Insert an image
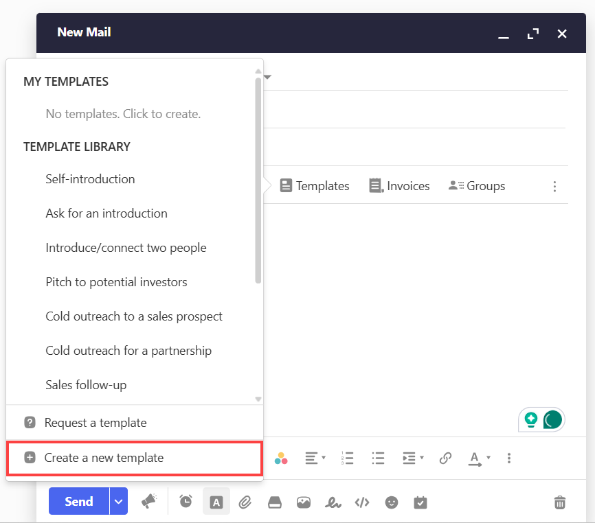595x523 pixels. [304, 502]
